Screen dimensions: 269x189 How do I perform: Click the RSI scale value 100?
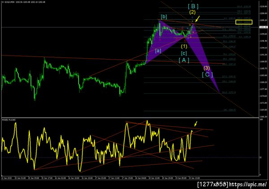(261, 120)
